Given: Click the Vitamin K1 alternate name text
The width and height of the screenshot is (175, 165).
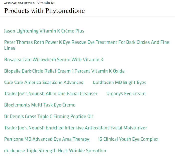Looking at the screenshot, I should point(46,3).
